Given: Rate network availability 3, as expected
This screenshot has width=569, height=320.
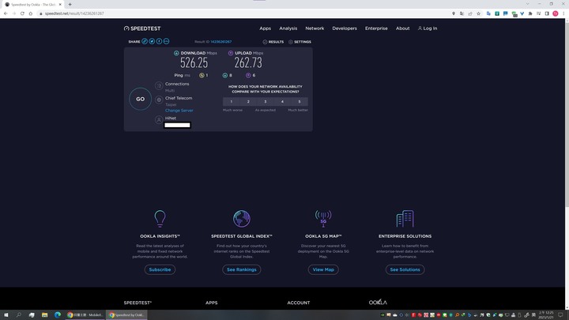Looking at the screenshot, I should point(266,102).
